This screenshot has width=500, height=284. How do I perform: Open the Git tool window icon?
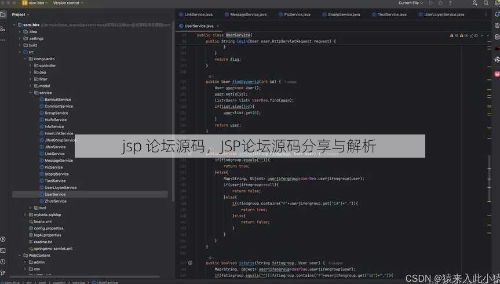[x=2, y=273]
